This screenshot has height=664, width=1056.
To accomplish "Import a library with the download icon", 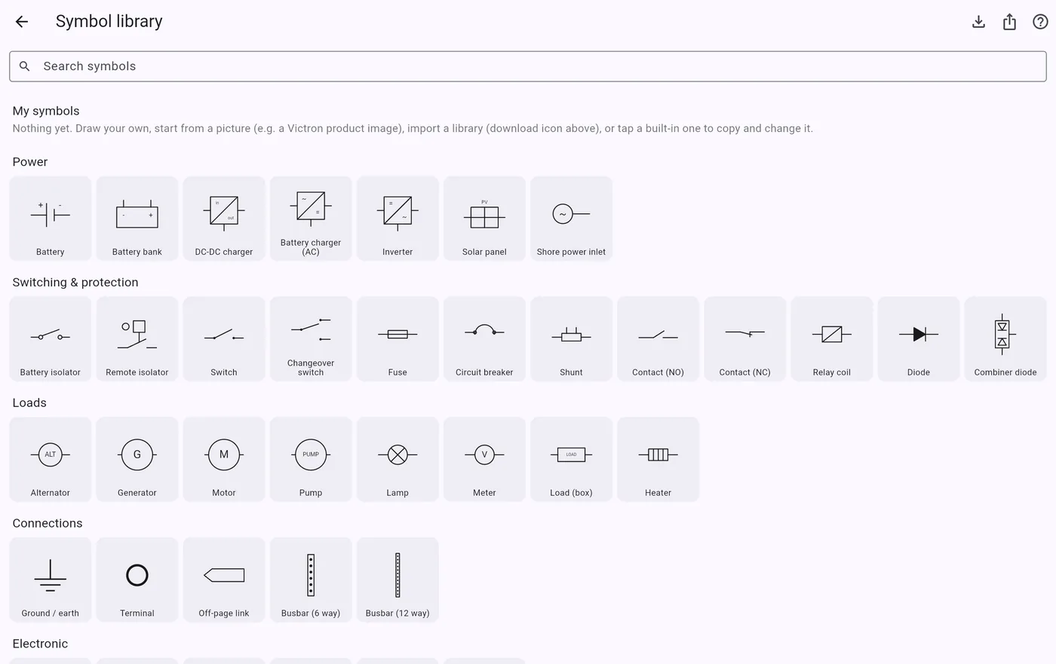I will (x=978, y=22).
